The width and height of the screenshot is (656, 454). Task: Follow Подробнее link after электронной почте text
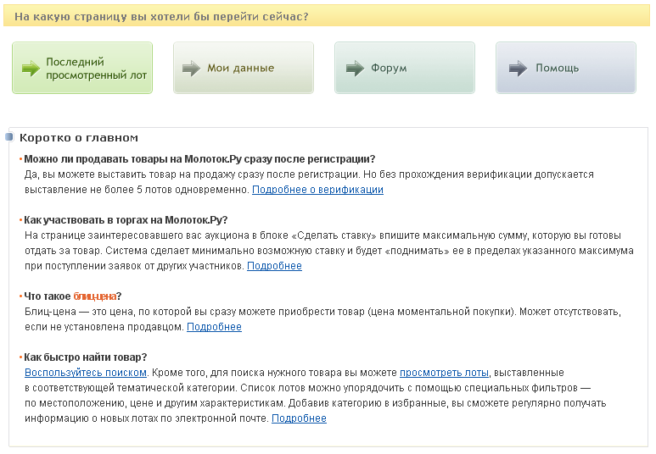pyautogui.click(x=299, y=418)
